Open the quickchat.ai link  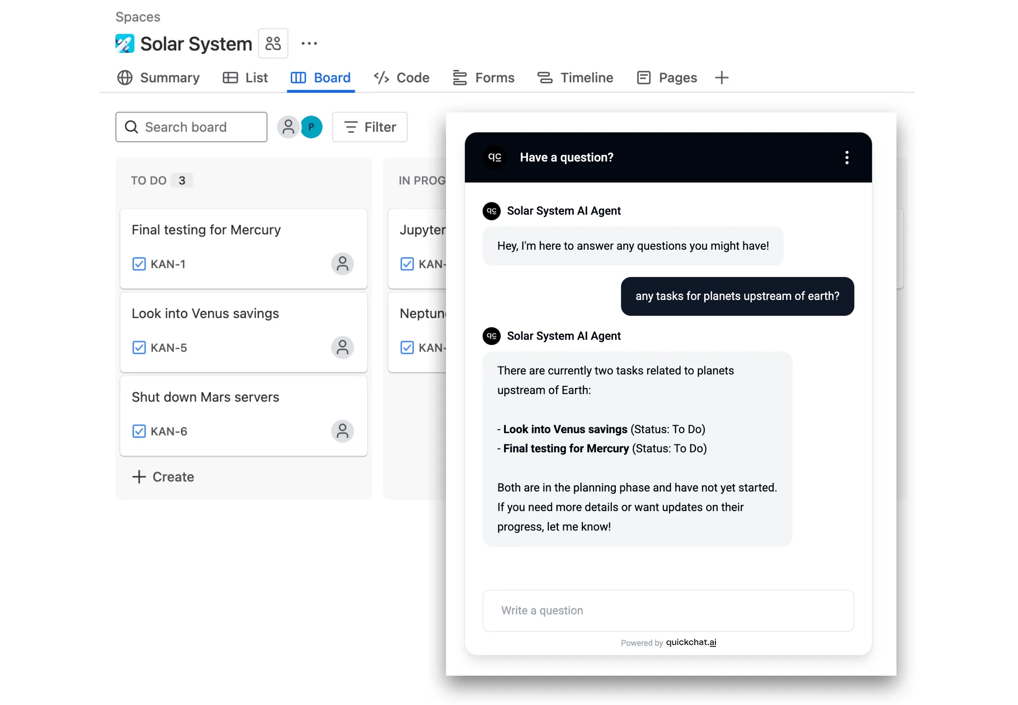tap(691, 642)
